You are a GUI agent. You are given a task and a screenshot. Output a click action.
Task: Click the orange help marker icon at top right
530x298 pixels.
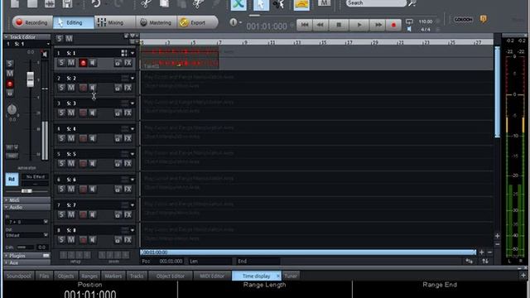(x=484, y=19)
